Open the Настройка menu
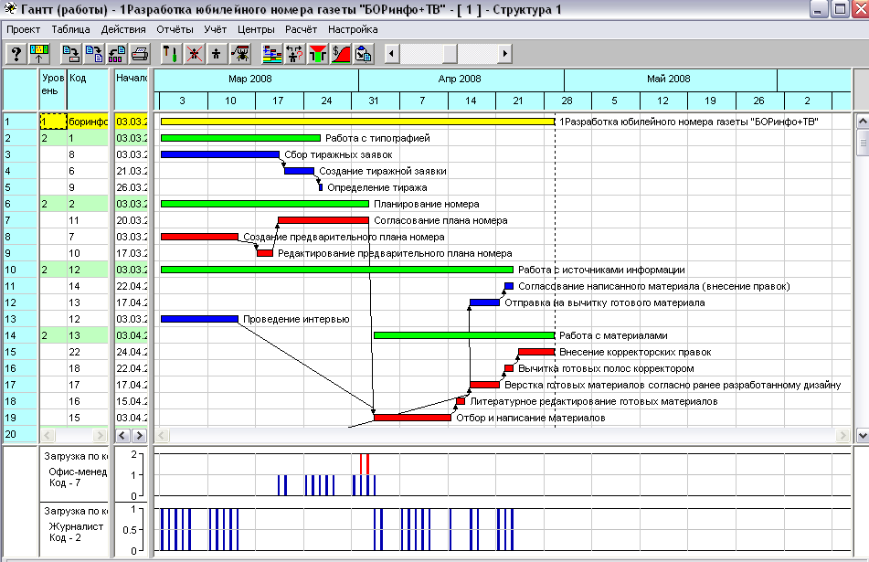Screen dimensions: 869x562 (353, 29)
